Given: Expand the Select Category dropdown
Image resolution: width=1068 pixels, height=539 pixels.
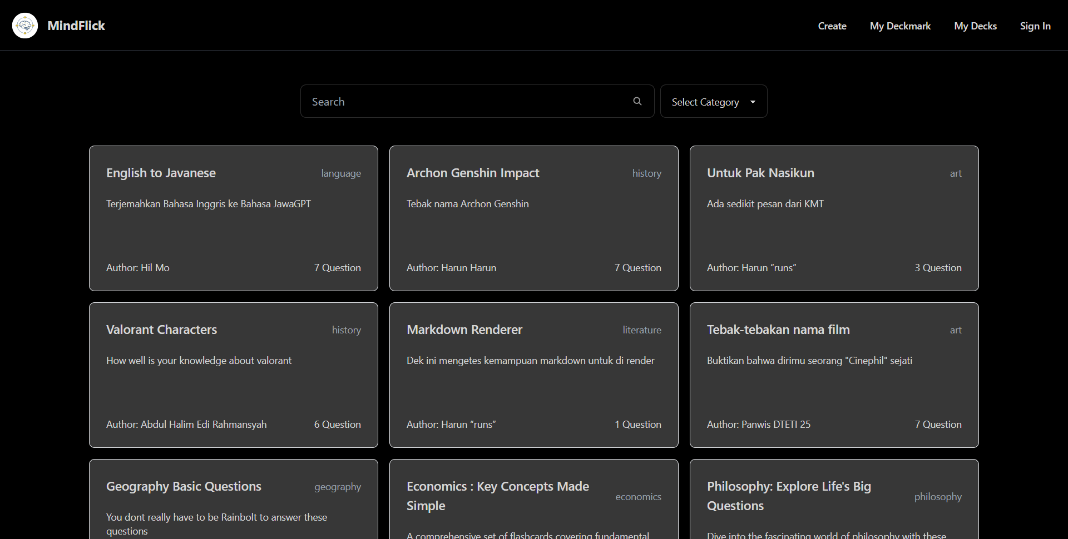Looking at the screenshot, I should pyautogui.click(x=705, y=102).
